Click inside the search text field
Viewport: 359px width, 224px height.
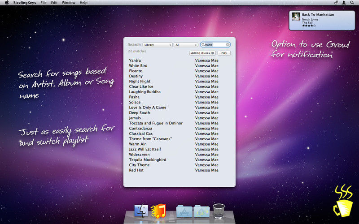(x=215, y=44)
